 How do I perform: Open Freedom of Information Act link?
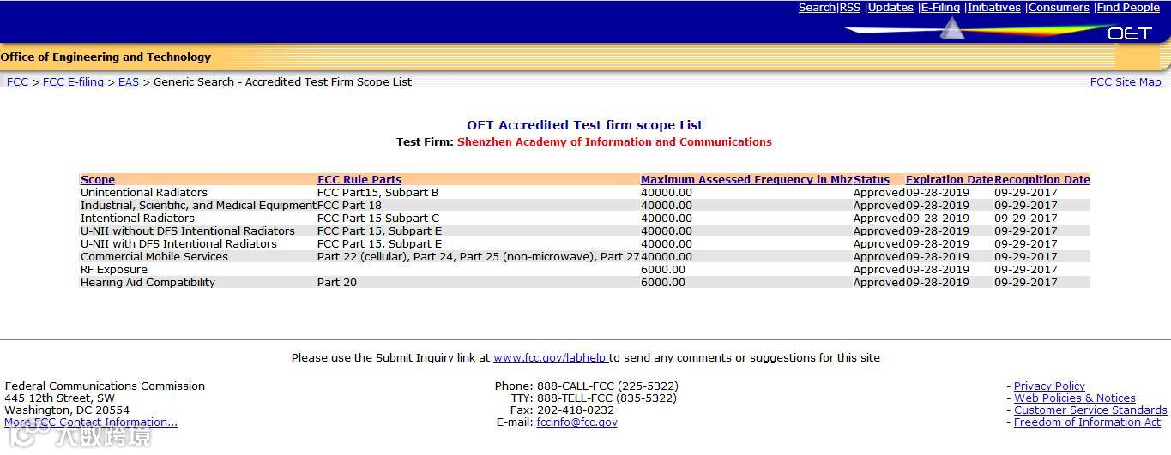pos(1087,422)
